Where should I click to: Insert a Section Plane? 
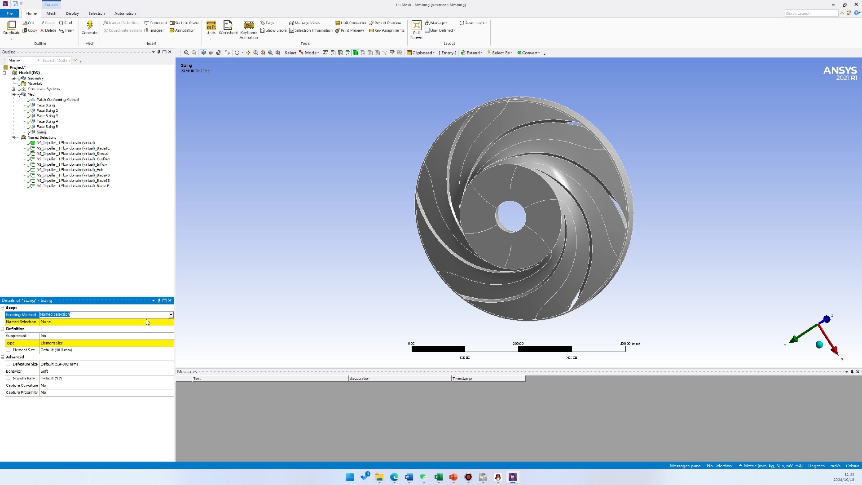point(185,23)
